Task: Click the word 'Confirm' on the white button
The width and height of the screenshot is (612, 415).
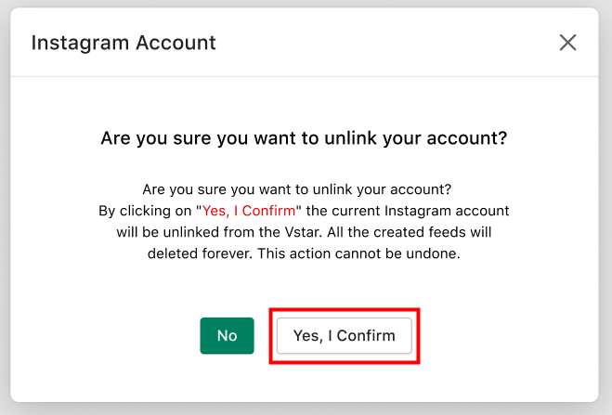Action: pos(366,335)
